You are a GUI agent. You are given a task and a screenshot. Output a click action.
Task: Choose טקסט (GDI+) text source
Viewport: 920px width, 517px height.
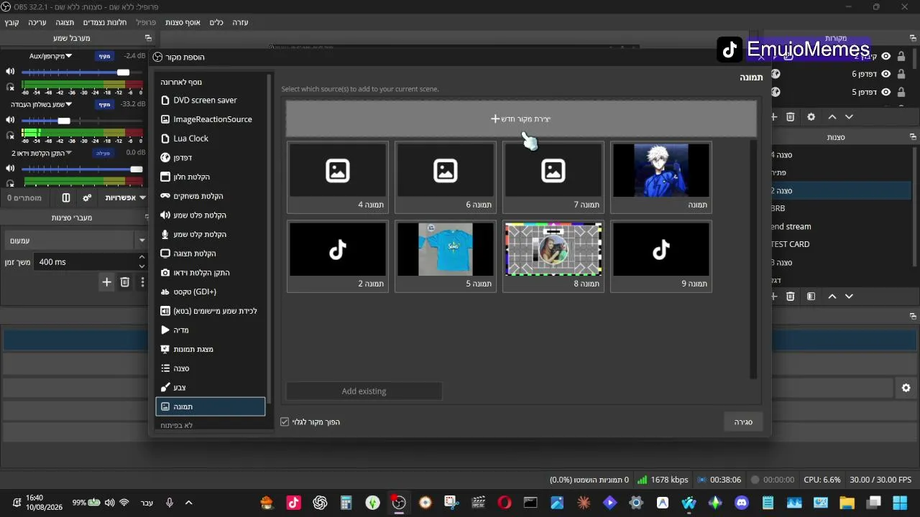(211, 292)
